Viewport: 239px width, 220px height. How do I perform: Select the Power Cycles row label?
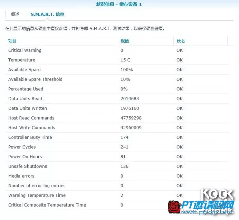point(22,147)
